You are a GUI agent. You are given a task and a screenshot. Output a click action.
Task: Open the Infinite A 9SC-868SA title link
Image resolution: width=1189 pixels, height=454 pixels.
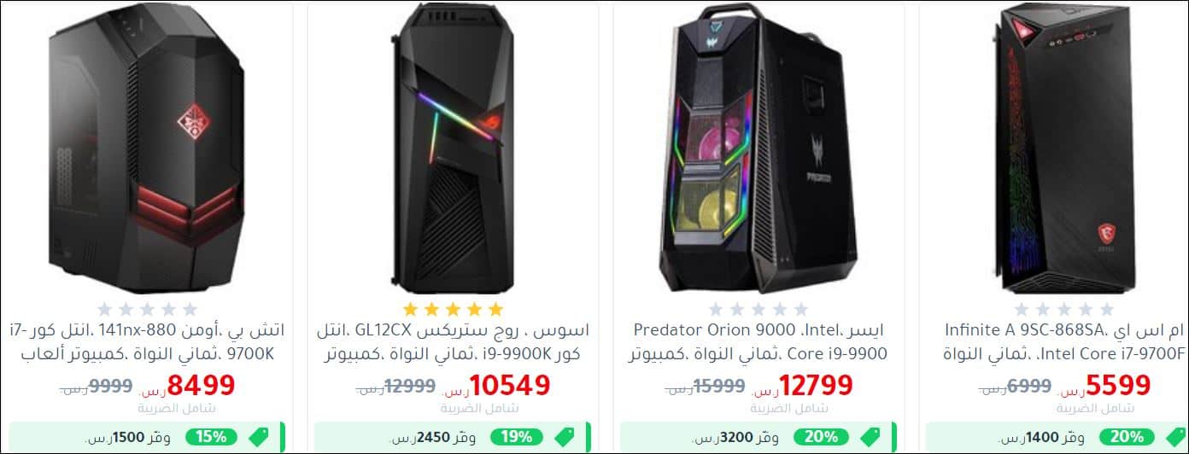1064,341
